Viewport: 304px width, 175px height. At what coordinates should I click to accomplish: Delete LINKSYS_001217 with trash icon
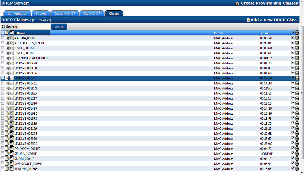click(x=297, y=98)
